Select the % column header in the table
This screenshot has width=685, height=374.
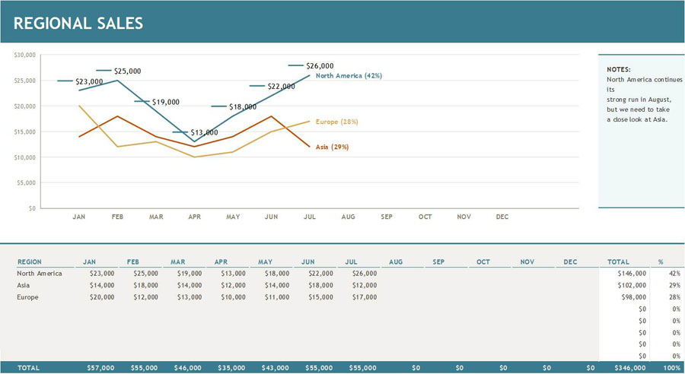click(x=660, y=261)
